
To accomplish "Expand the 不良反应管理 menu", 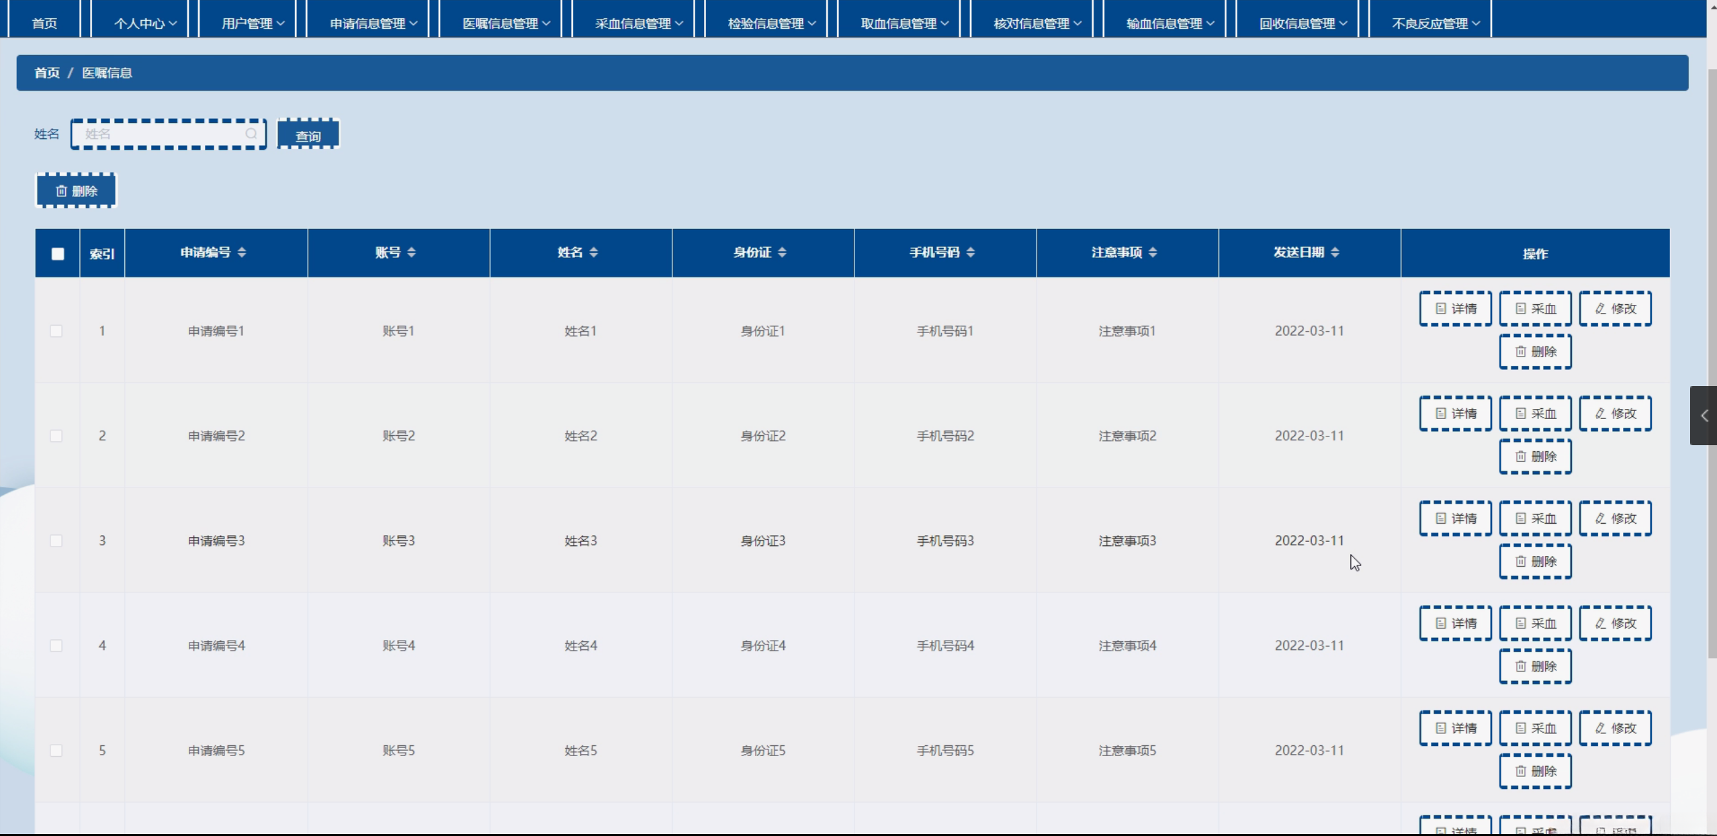I will tap(1435, 24).
